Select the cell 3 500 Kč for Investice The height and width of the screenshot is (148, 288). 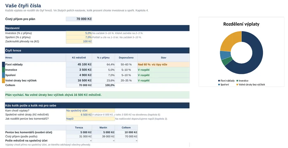click(79, 70)
